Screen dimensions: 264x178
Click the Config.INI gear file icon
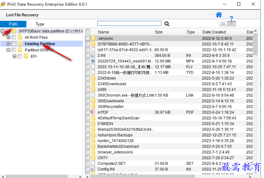click(x=93, y=169)
